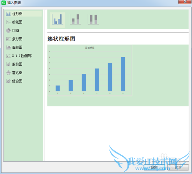Viewport: 192px width, 174px height.
Task: Select the 股价图 stock chart icon
Action: click(x=8, y=64)
